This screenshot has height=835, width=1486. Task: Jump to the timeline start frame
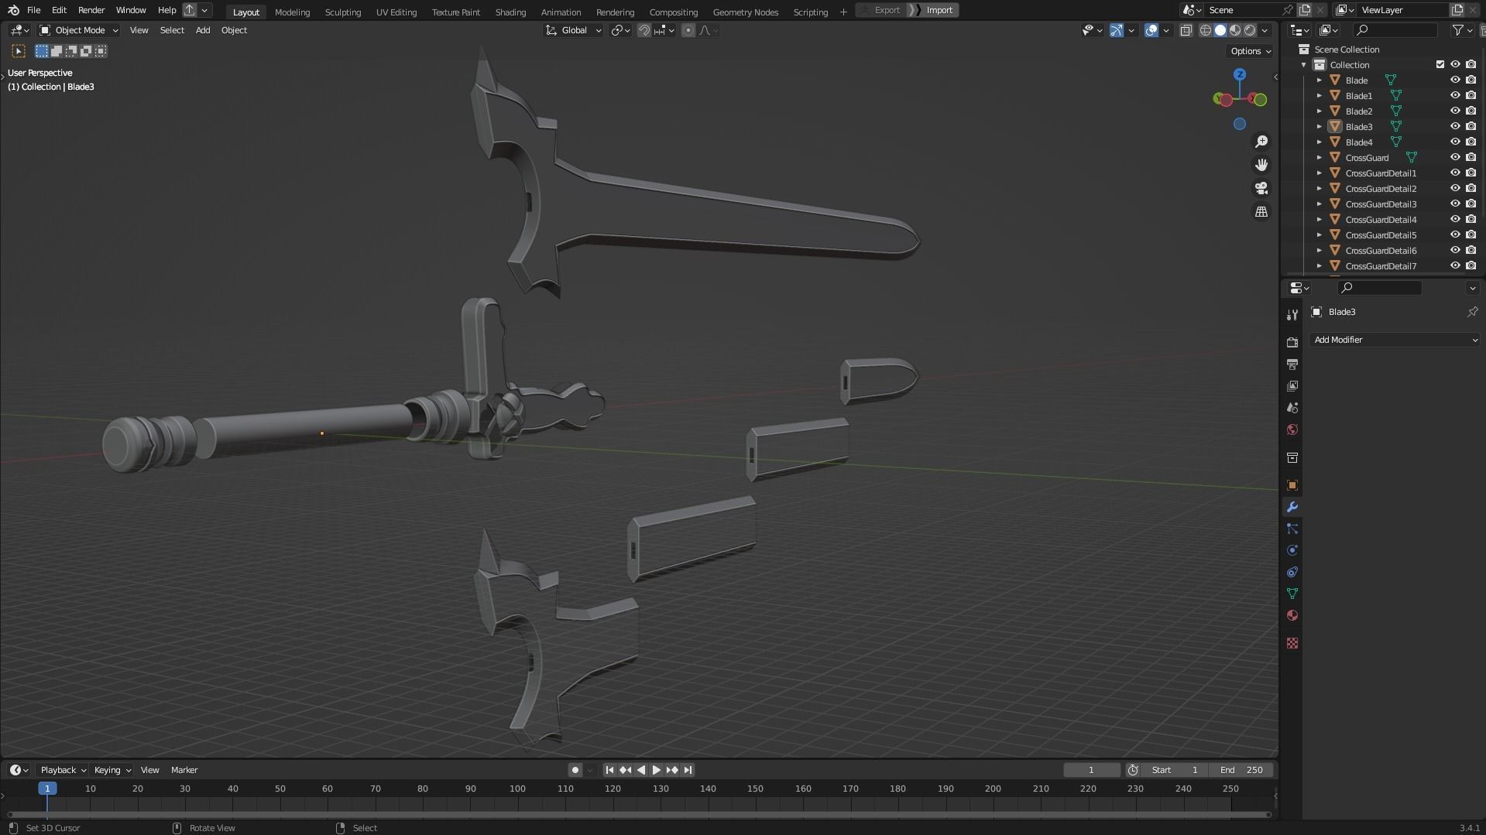pos(609,770)
